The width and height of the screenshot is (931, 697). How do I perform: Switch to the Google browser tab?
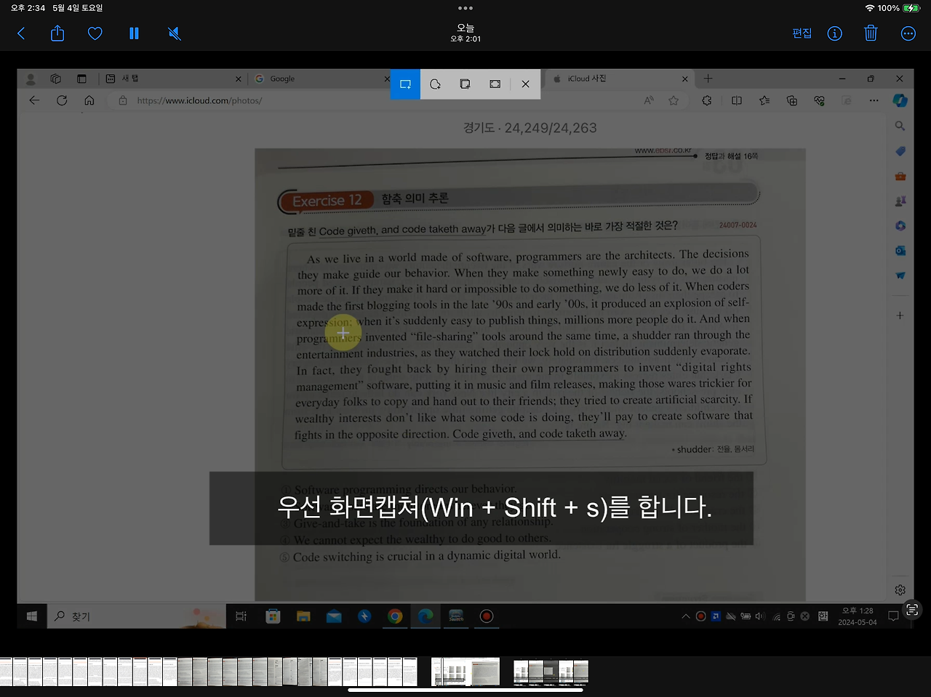[x=320, y=78]
